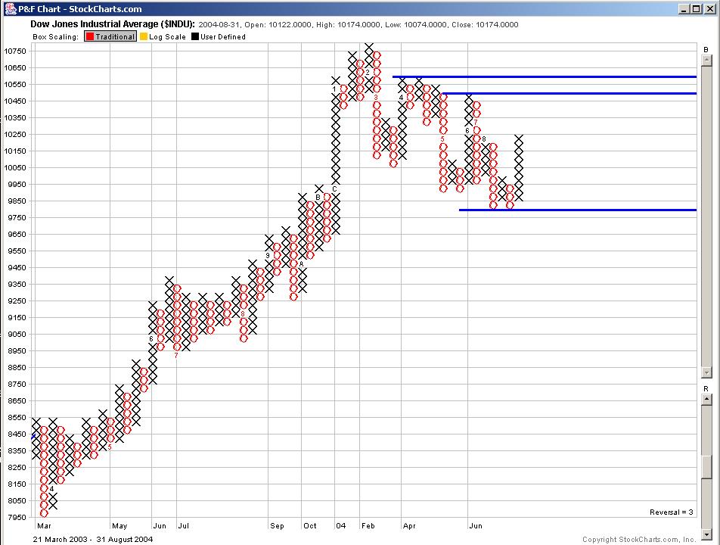Image resolution: width=720 pixels, height=545 pixels.
Task: Click the vertical scrollbar track
Action: click(x=706, y=227)
